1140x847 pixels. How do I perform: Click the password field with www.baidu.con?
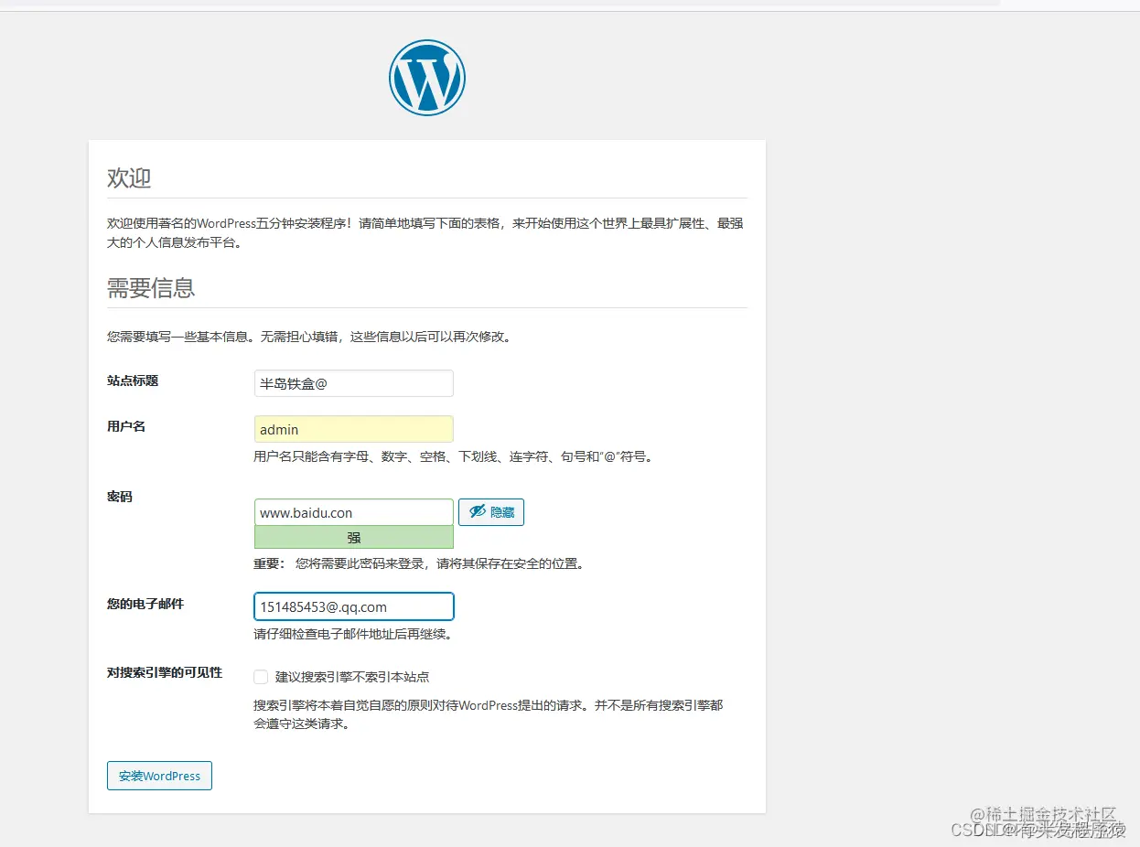pos(354,512)
